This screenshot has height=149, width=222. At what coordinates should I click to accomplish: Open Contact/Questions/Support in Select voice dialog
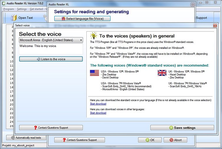click(x=51, y=128)
